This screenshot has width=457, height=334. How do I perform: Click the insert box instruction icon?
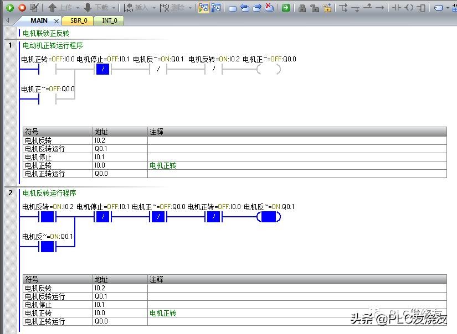click(421, 8)
